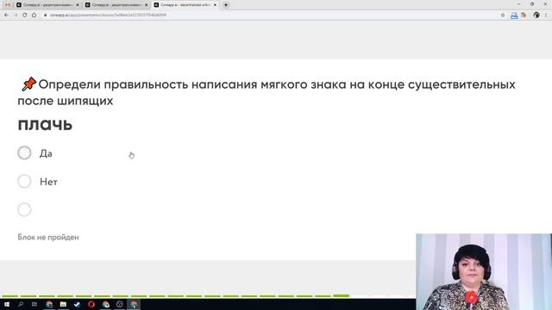Reload the current page
The image size is (552, 310).
[25, 15]
